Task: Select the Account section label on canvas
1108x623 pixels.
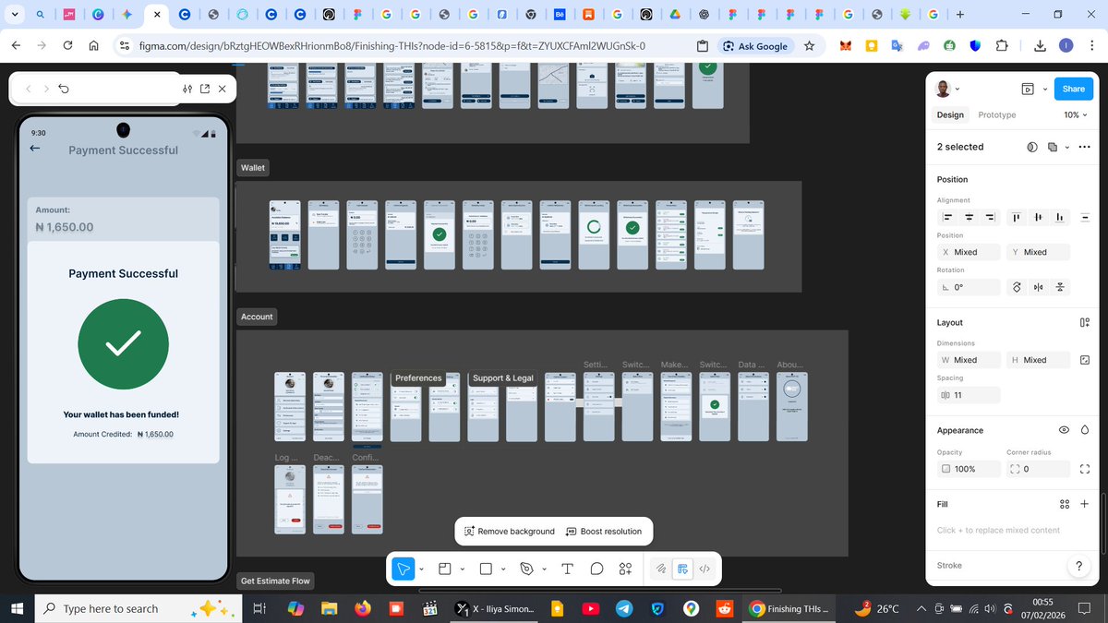Action: click(x=257, y=317)
